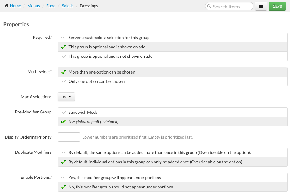Select same option can be added more than once
Viewport: 290px width, 193px height.
(159, 152)
